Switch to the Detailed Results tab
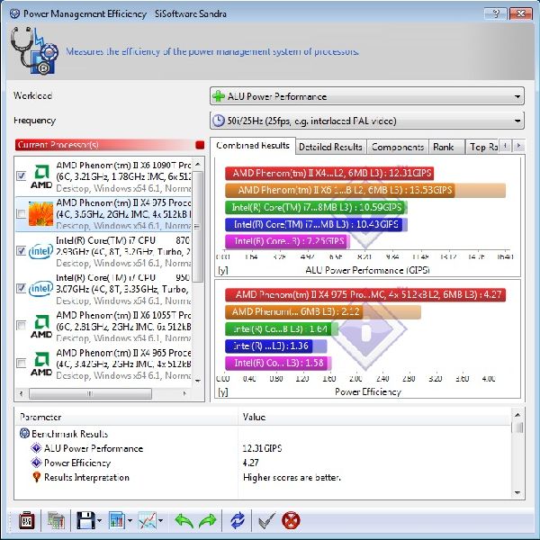The height and width of the screenshot is (540, 540). click(330, 147)
